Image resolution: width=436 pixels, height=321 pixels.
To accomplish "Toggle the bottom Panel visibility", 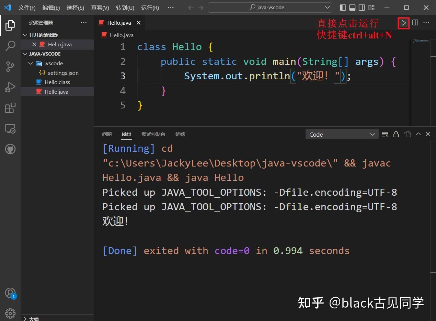I will pos(352,7).
